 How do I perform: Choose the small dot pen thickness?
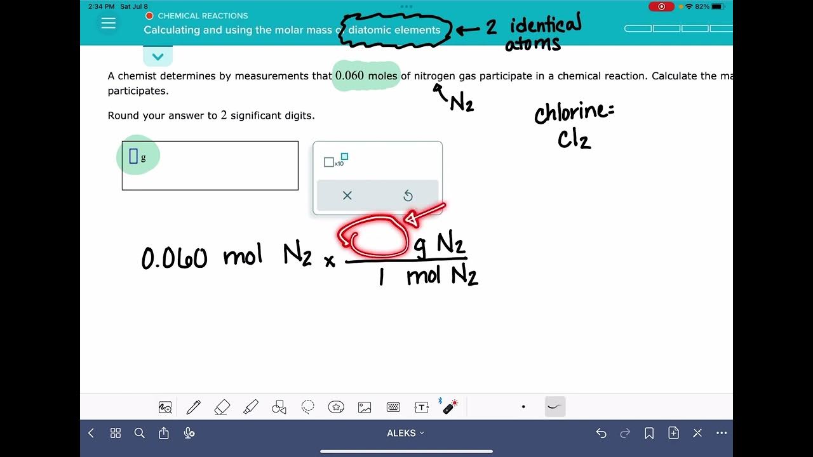click(x=523, y=407)
